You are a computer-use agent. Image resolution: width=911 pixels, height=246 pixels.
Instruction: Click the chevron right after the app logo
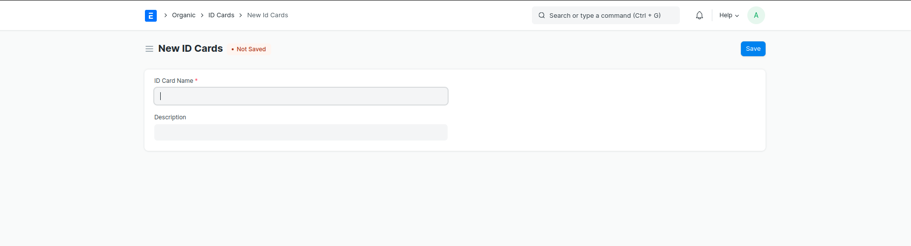(x=166, y=15)
